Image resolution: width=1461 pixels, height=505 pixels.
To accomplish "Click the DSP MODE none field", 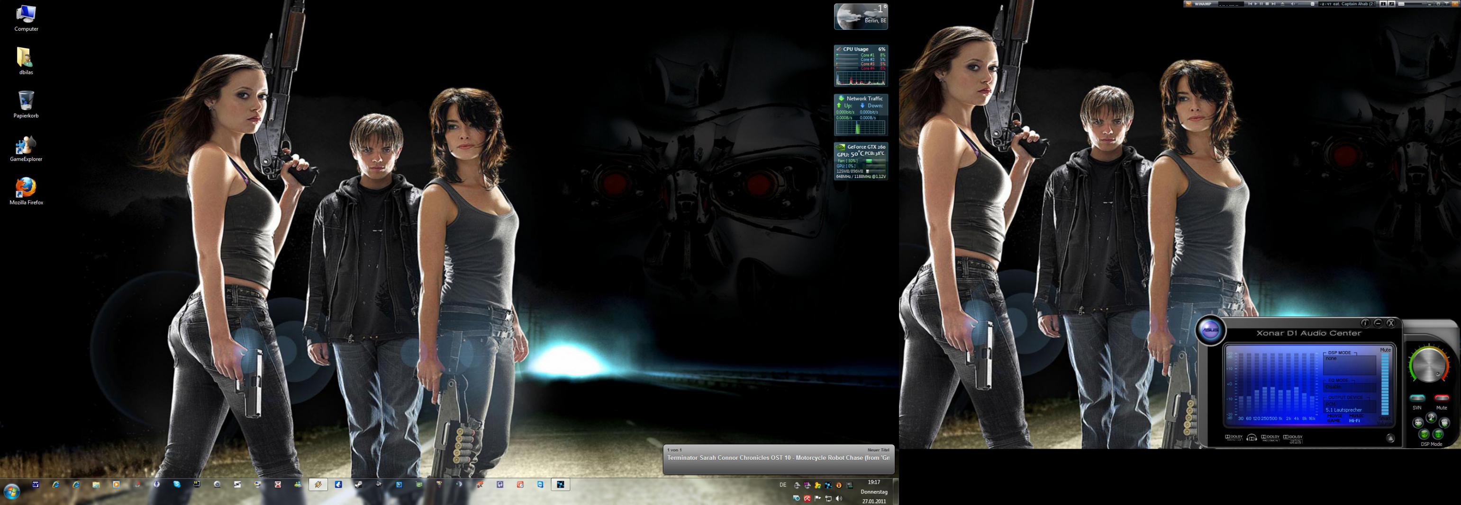I will [1350, 366].
